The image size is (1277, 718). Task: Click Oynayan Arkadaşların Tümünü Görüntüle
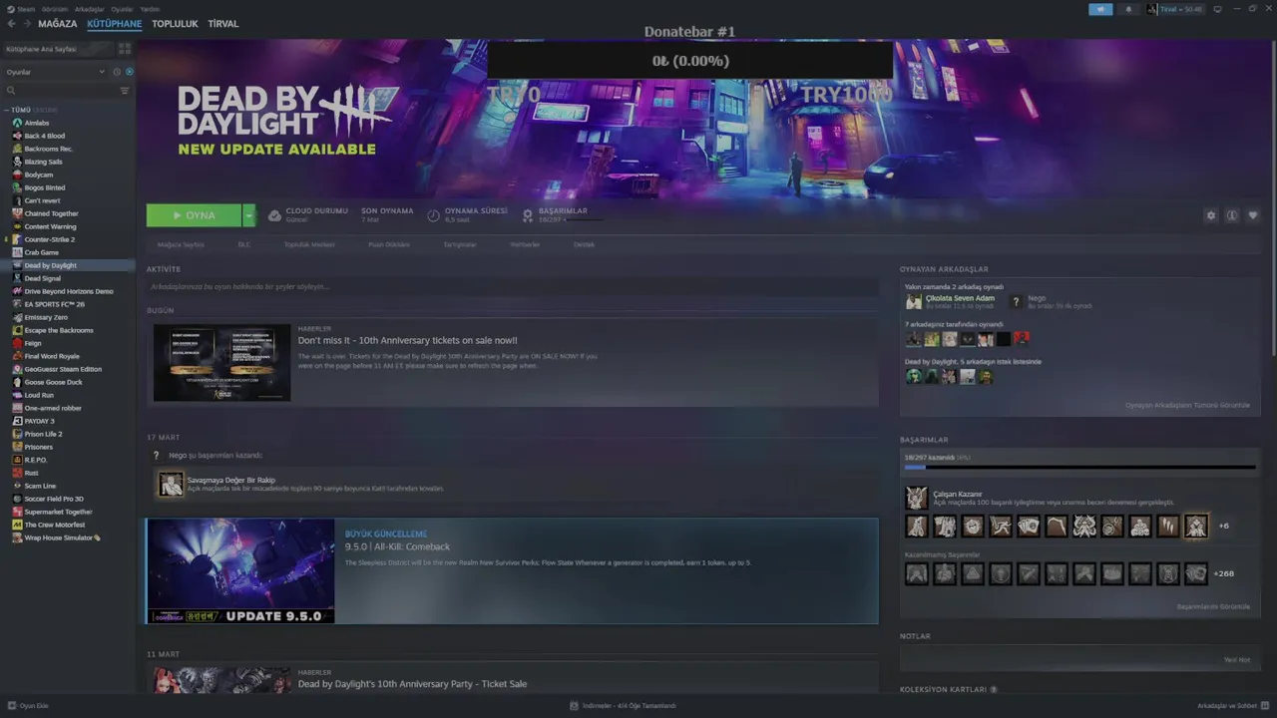coord(1187,405)
